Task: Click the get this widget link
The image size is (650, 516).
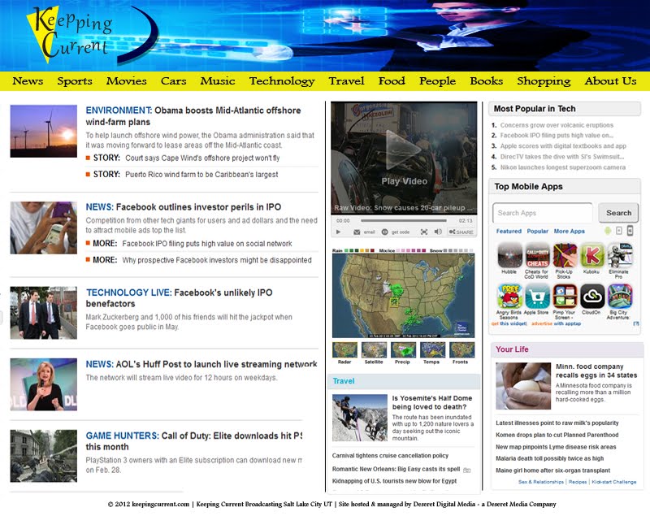Action: 509,323
